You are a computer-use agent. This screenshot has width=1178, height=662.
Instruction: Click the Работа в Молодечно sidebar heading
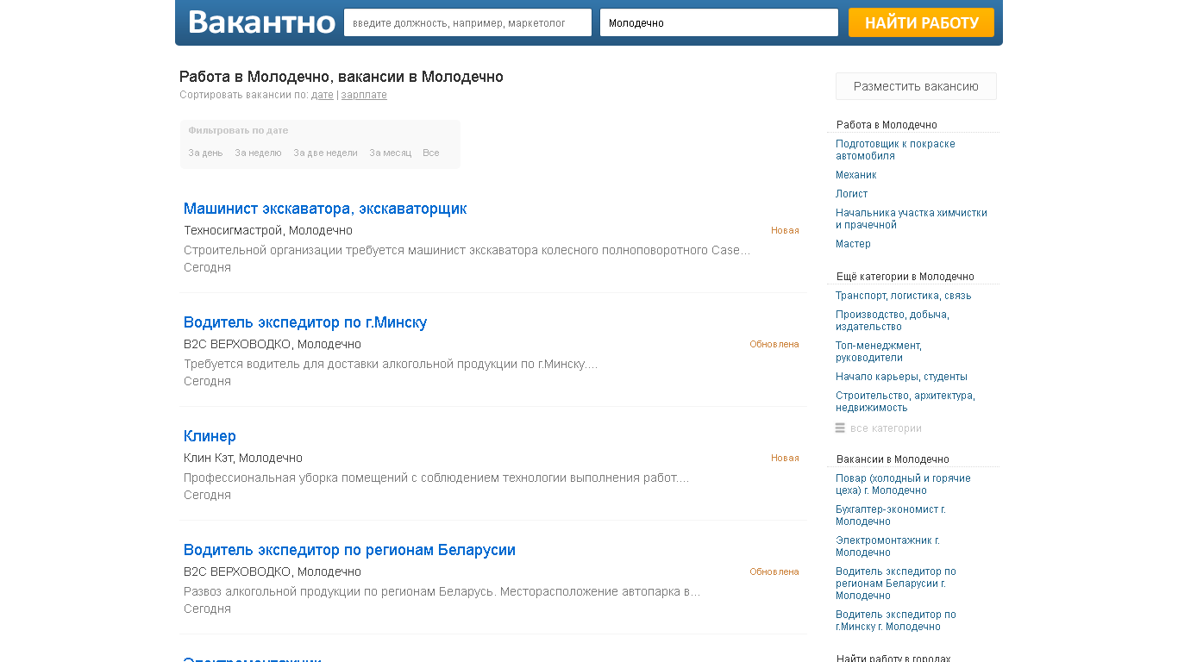pos(887,125)
